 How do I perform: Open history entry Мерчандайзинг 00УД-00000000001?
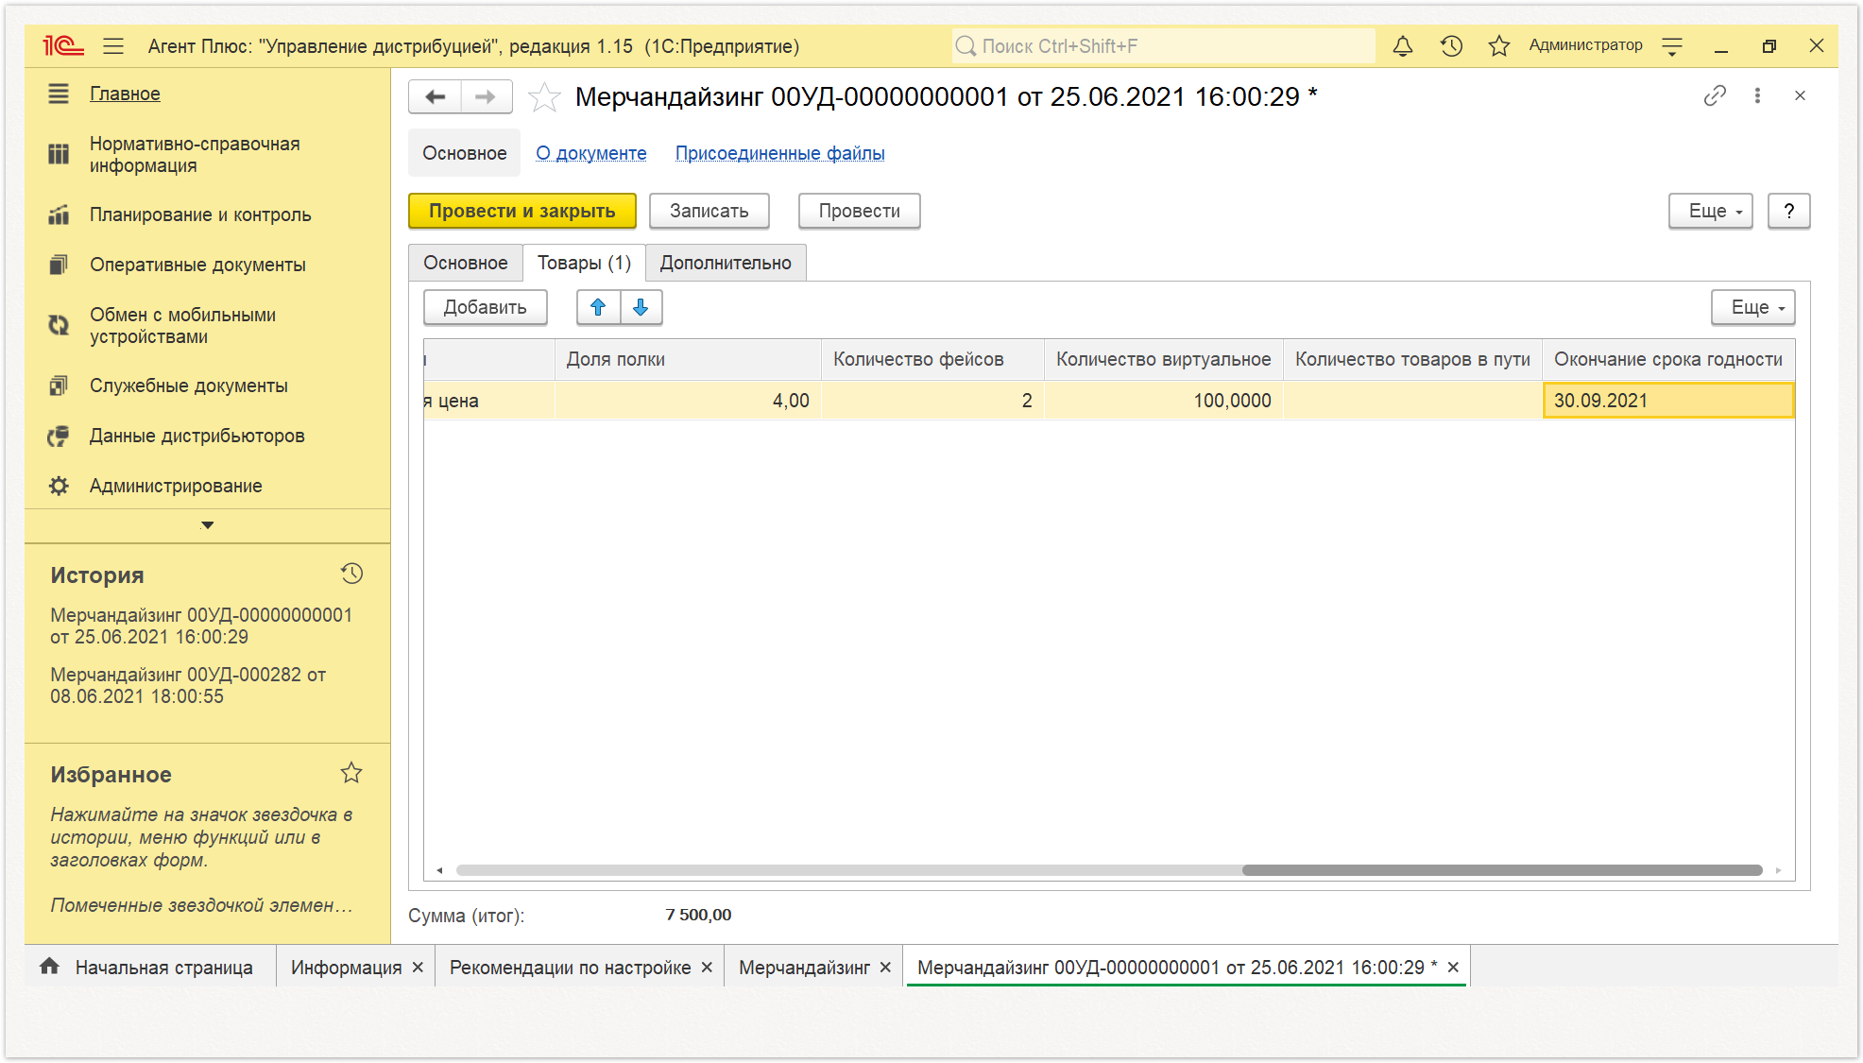pyautogui.click(x=201, y=626)
